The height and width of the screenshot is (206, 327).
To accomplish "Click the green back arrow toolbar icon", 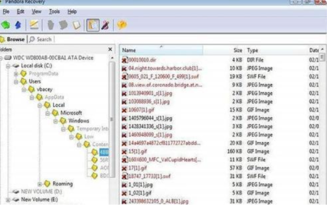I will (6, 25).
